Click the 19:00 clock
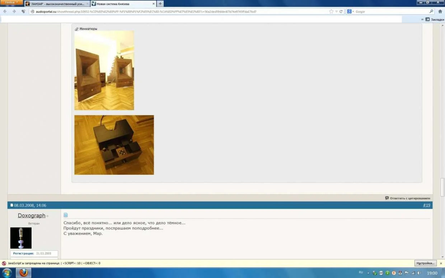Viewport: 445px width, 278px height. pyautogui.click(x=432, y=273)
